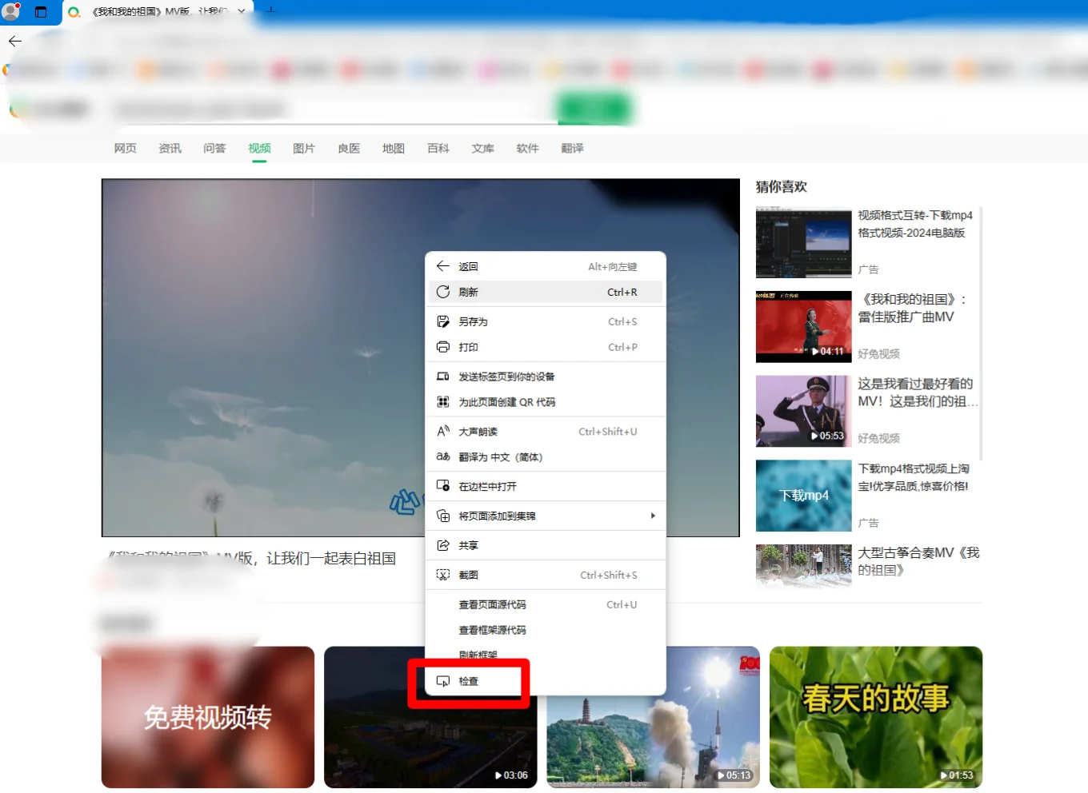Click the QR code icon for this page
This screenshot has width=1088, height=793.
(x=443, y=402)
